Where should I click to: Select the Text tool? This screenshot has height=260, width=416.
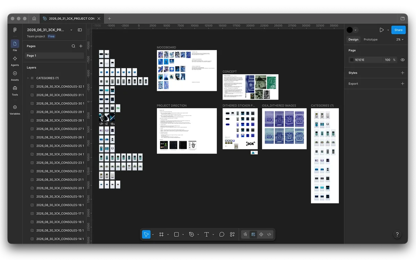207,234
